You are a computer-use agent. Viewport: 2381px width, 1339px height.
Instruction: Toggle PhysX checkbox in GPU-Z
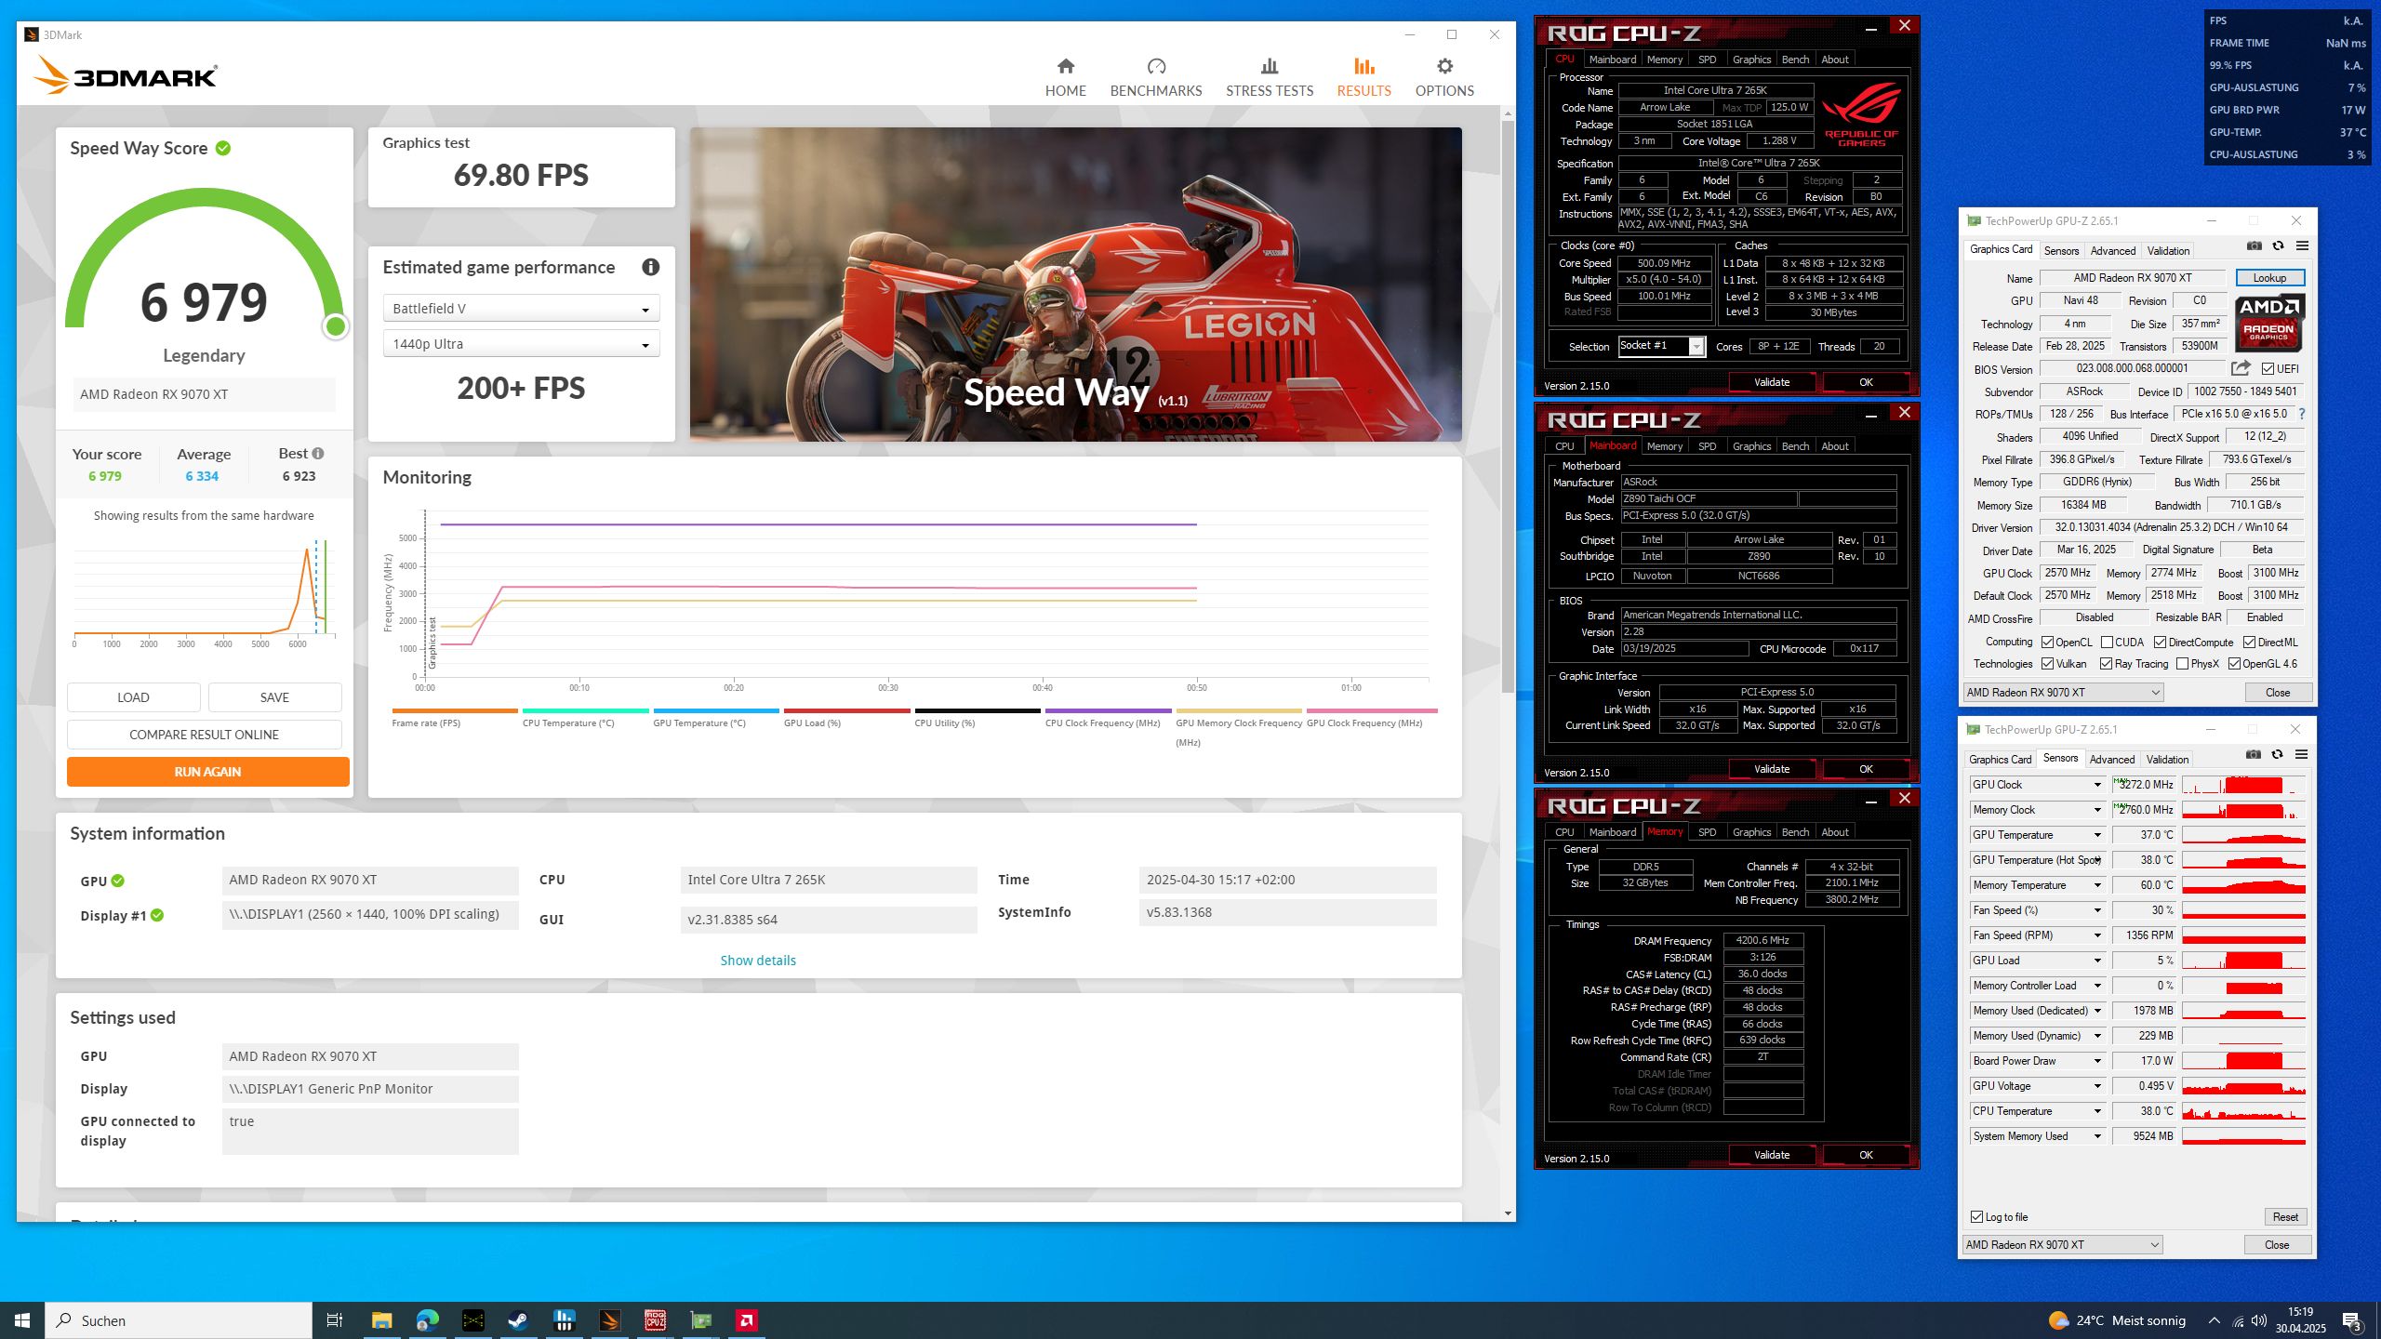click(x=2182, y=664)
